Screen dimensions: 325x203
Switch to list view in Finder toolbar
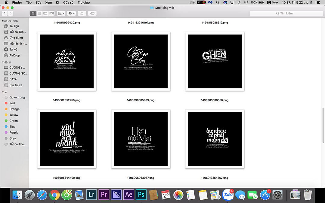[39, 13]
